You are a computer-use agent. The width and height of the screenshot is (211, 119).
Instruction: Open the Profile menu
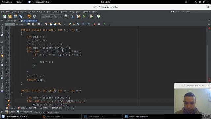pos(64,12)
